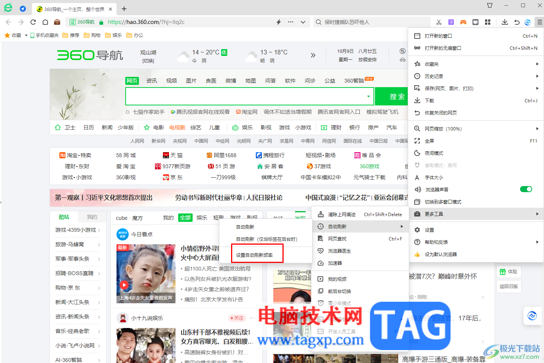
Task: Close the 360导航 browser tab
Action: point(110,9)
